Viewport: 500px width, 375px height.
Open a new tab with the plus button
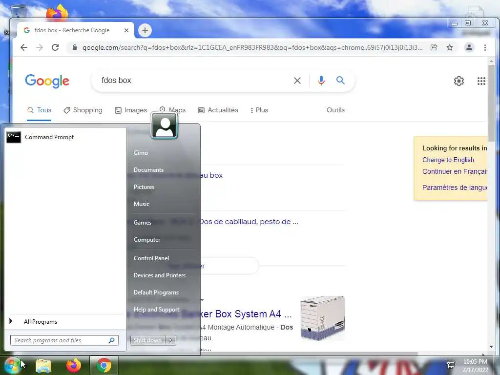(145, 30)
